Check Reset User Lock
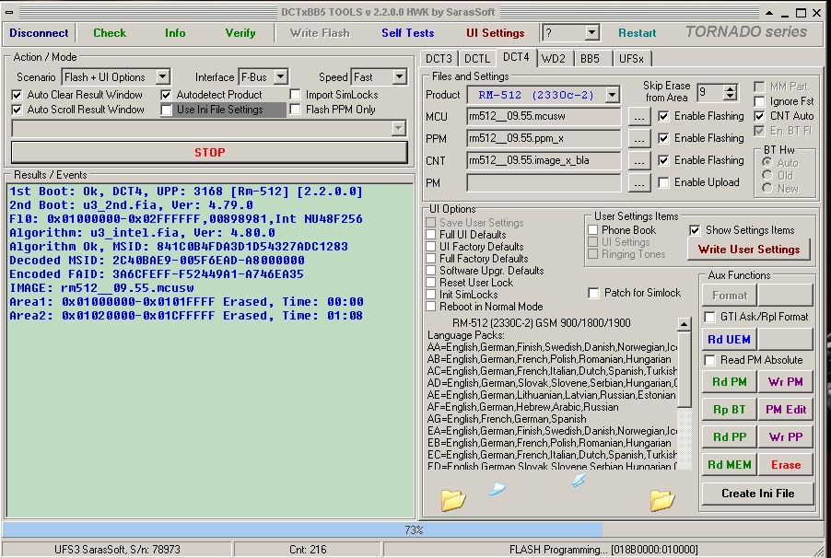 point(431,283)
